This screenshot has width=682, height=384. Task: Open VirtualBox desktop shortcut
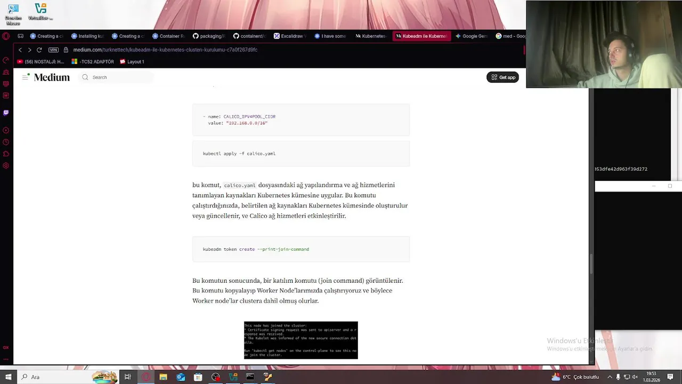pyautogui.click(x=40, y=12)
